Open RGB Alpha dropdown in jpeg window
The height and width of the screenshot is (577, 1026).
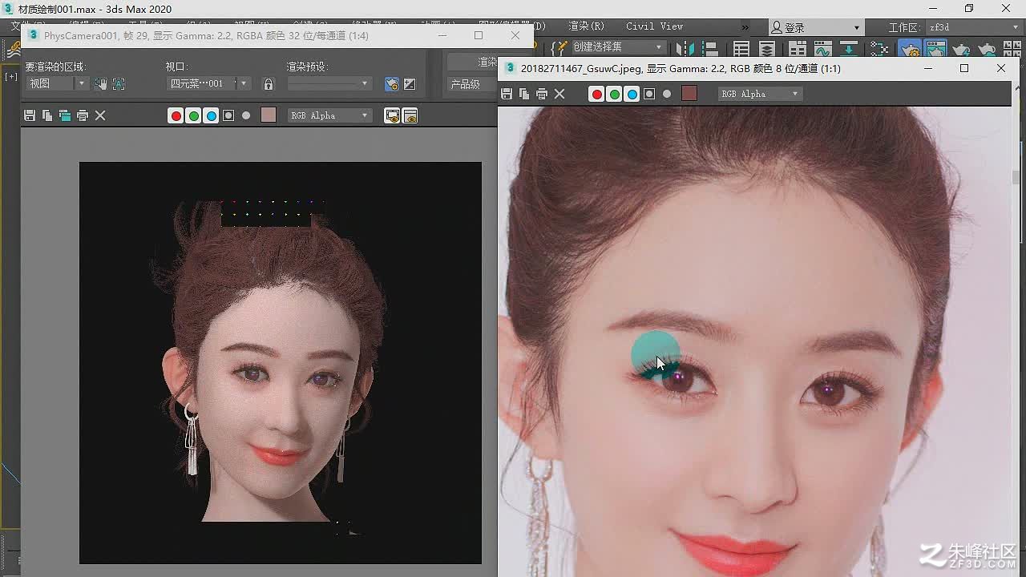[x=760, y=94]
